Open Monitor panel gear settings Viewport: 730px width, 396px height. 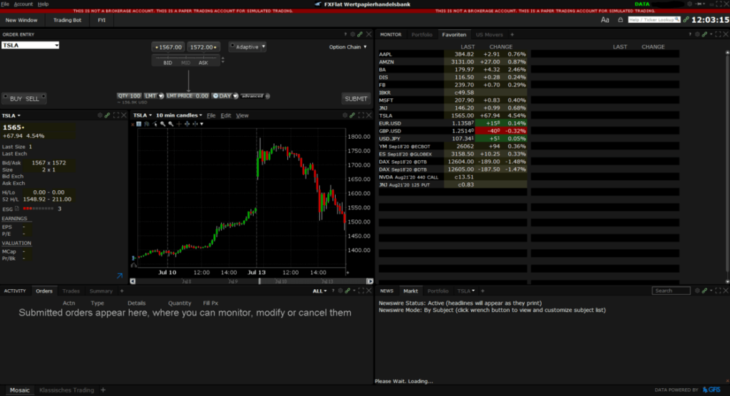click(697, 34)
